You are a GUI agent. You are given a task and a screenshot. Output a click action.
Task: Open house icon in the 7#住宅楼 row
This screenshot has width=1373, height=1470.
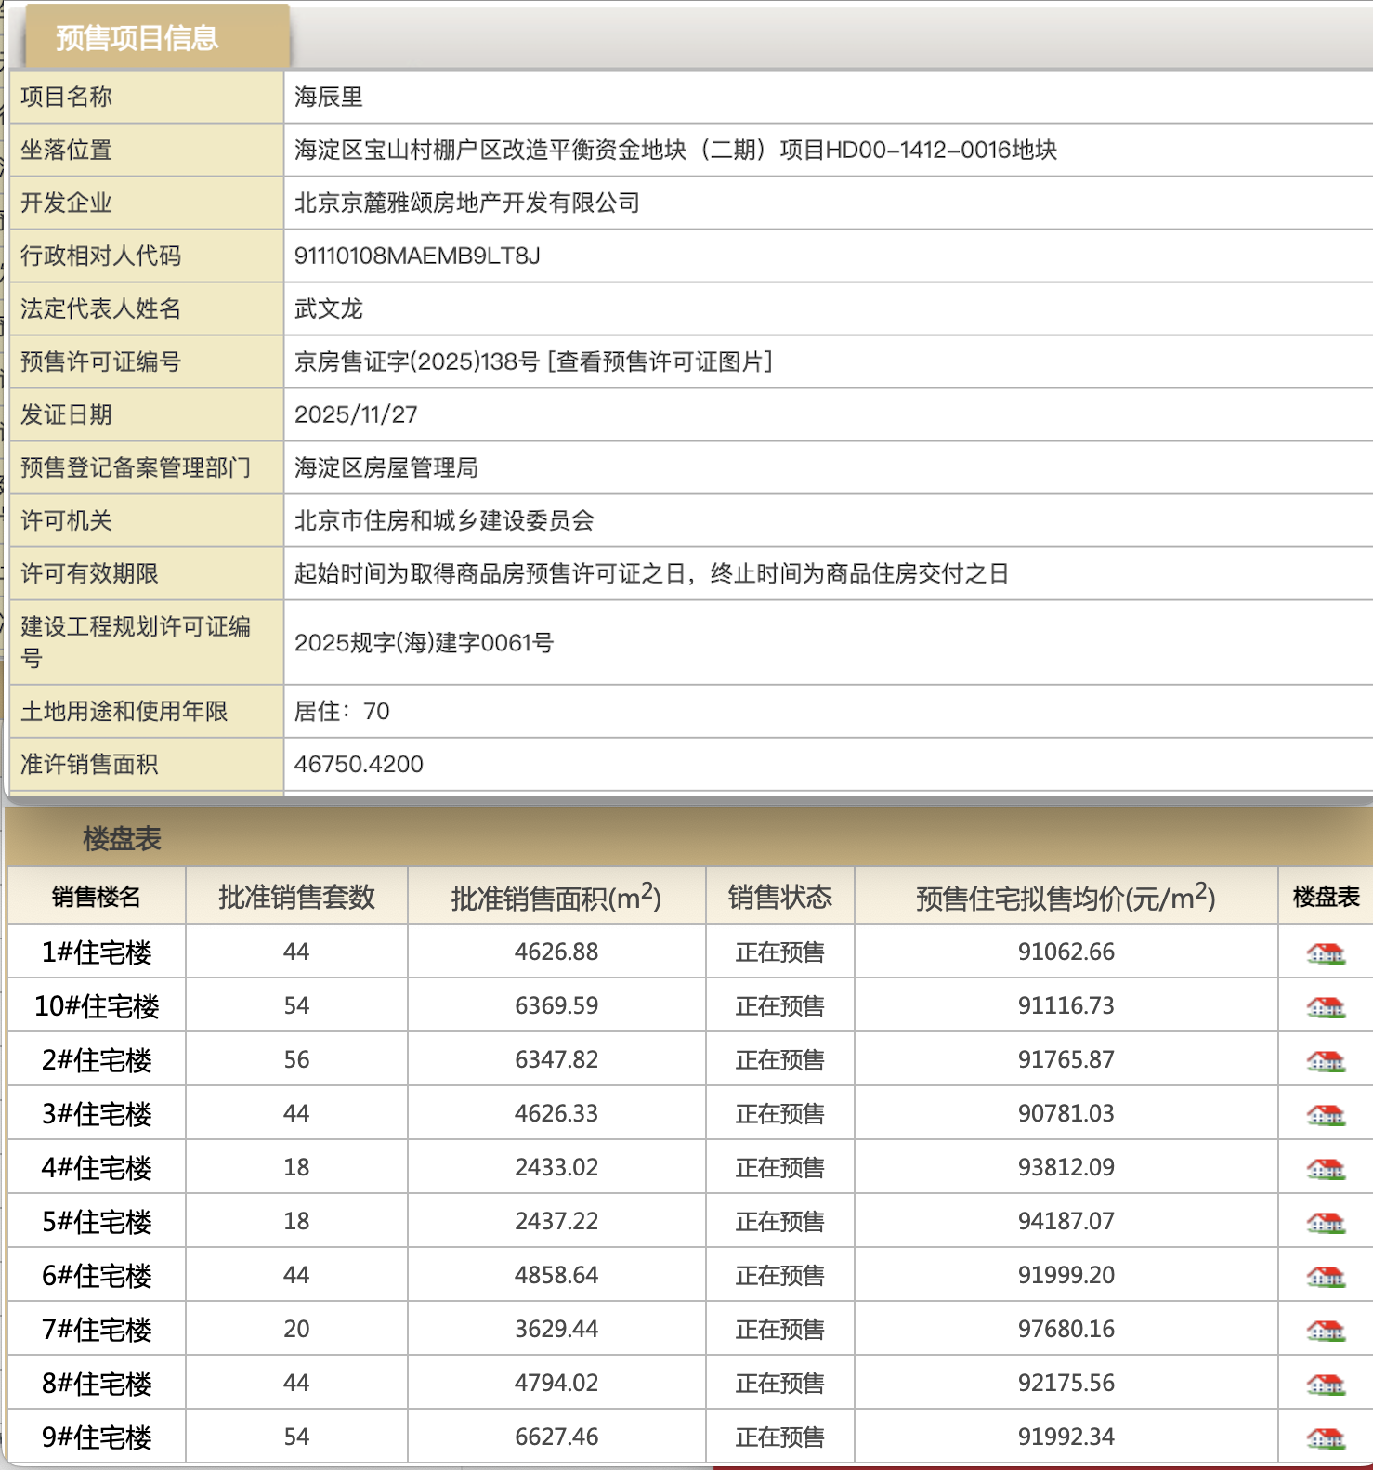click(x=1326, y=1330)
